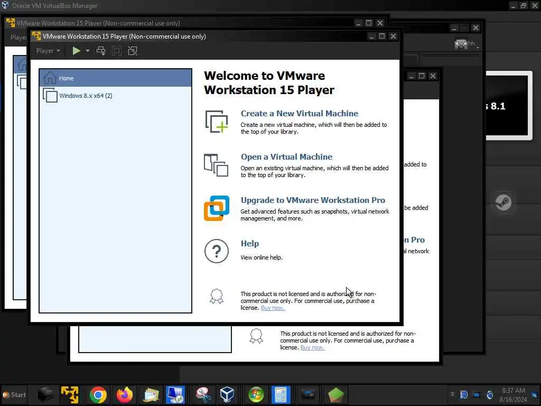Click the Windows orb icon on taskbar
This screenshot has width=541, height=406.
256,395
